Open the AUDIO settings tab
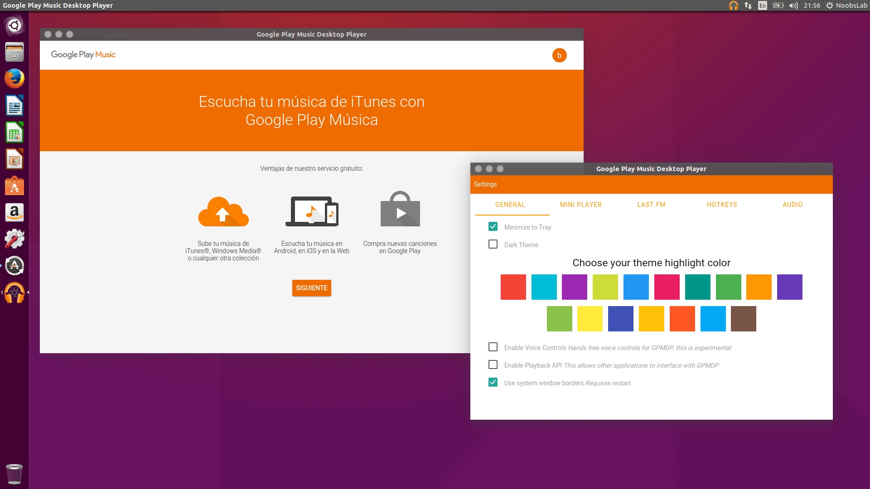 pyautogui.click(x=793, y=205)
